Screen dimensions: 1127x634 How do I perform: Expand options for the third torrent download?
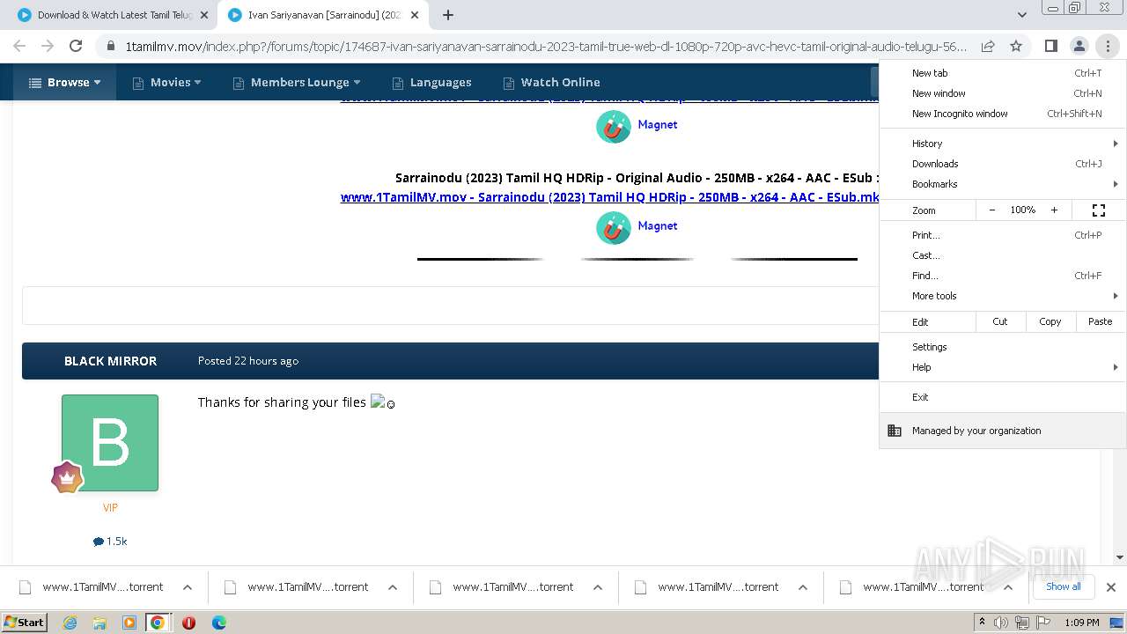(x=598, y=587)
